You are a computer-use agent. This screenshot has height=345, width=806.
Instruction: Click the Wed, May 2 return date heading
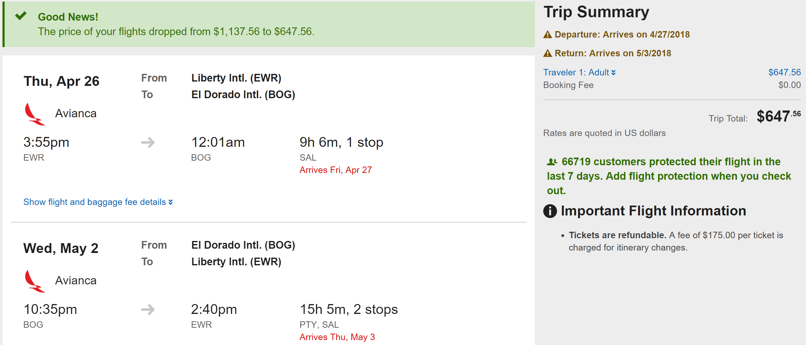coord(61,248)
